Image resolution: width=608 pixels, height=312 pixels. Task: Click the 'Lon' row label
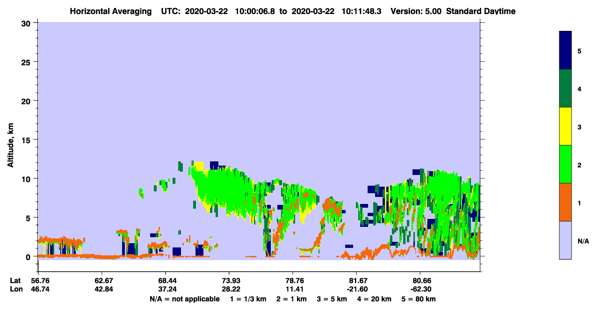[x=16, y=289]
